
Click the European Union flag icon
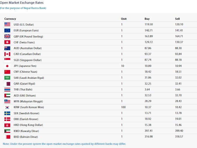click(x=7, y=31)
